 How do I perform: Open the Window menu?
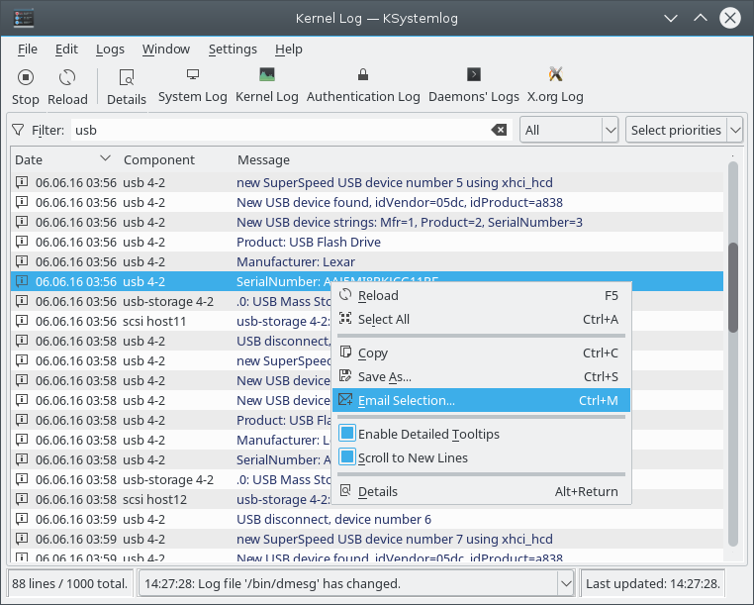[166, 50]
